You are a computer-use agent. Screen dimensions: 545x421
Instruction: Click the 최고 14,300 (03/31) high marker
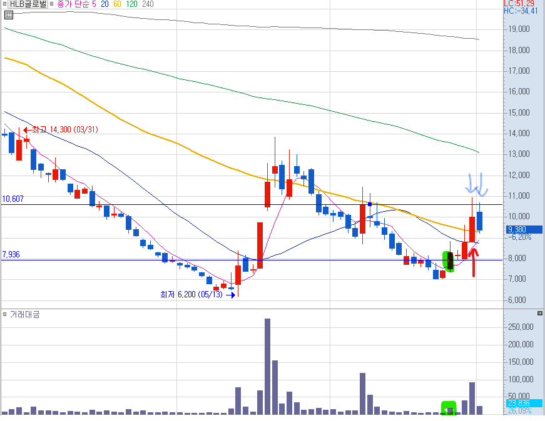pos(61,130)
